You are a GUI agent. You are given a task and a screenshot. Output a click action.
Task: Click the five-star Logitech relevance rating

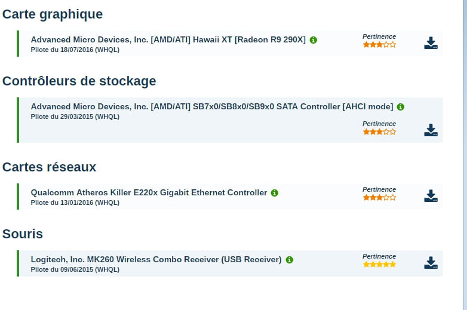[379, 264]
